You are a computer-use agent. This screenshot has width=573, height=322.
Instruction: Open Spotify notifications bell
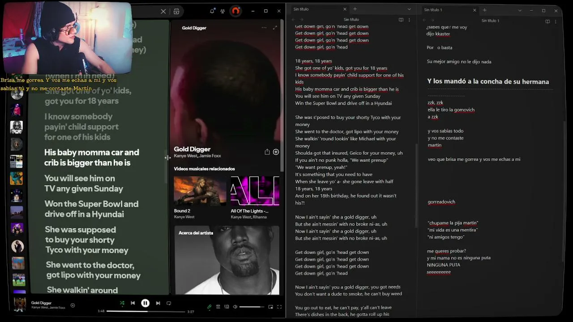click(212, 11)
